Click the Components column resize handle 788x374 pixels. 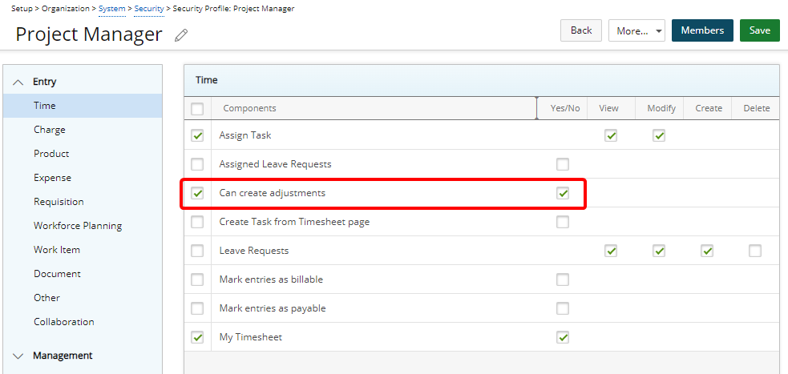coord(536,108)
